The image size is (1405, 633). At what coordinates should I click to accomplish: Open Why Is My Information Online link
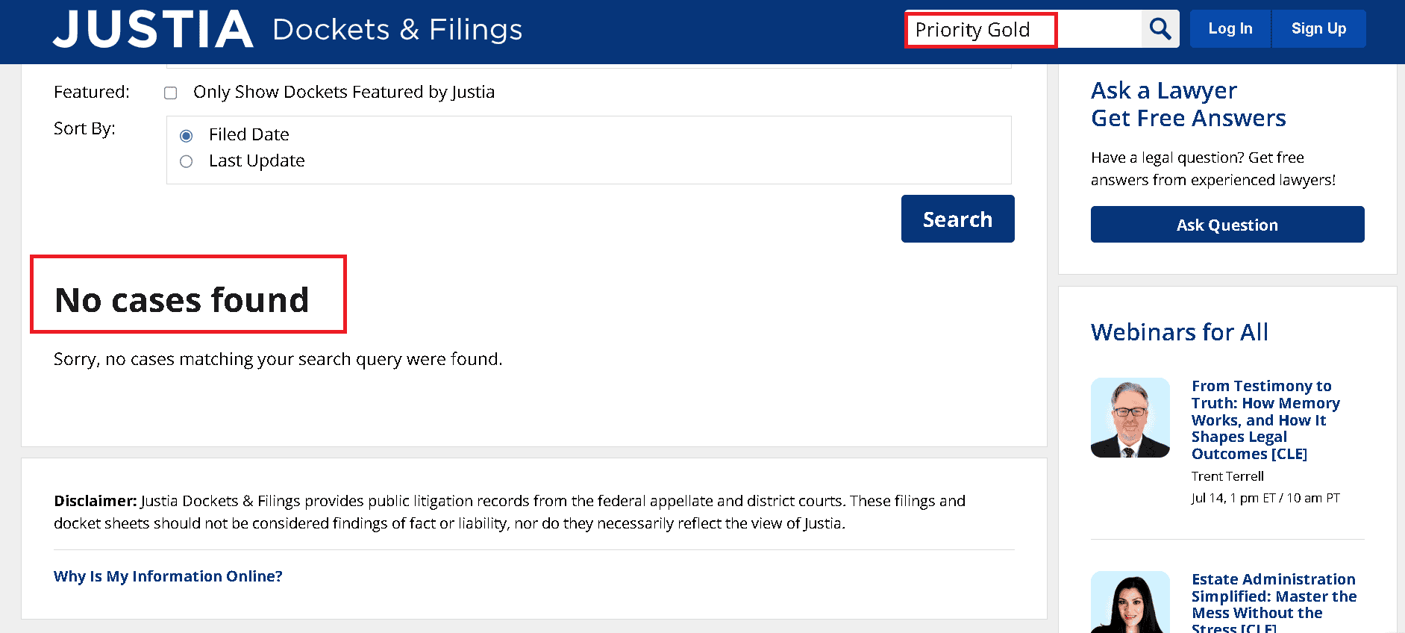point(168,576)
